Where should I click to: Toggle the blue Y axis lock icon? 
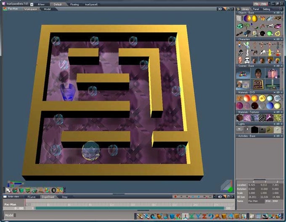tap(198, 217)
